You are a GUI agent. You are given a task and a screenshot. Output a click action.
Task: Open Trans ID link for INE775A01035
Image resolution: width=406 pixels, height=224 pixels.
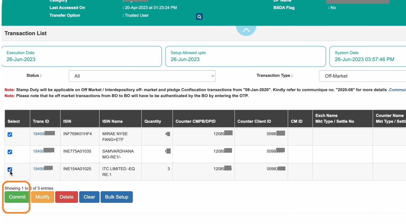click(39, 151)
